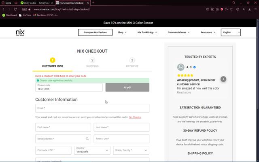
Task: Open the State / County dropdown
Action: tap(131, 150)
